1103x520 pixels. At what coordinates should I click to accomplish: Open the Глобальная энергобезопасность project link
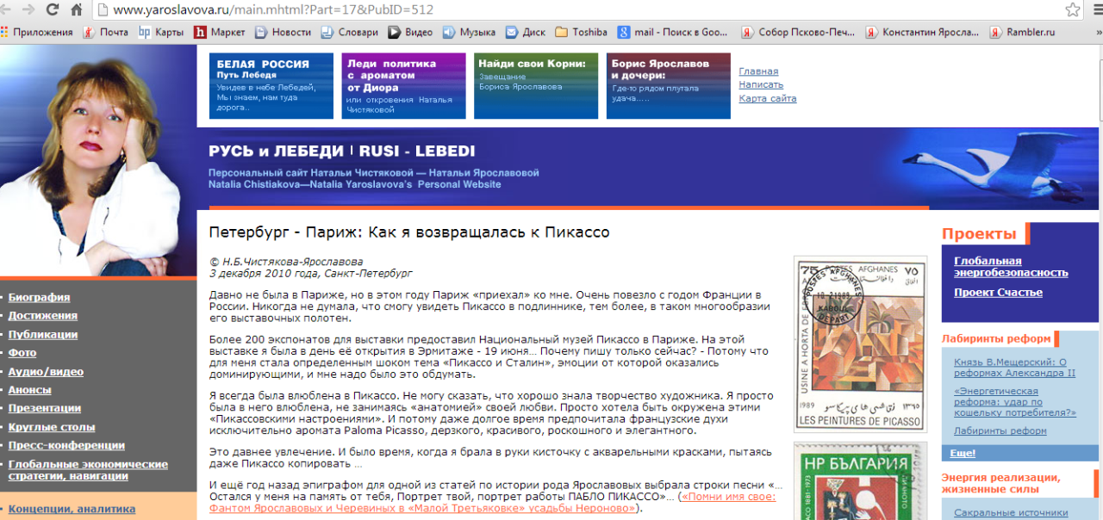tap(1011, 267)
